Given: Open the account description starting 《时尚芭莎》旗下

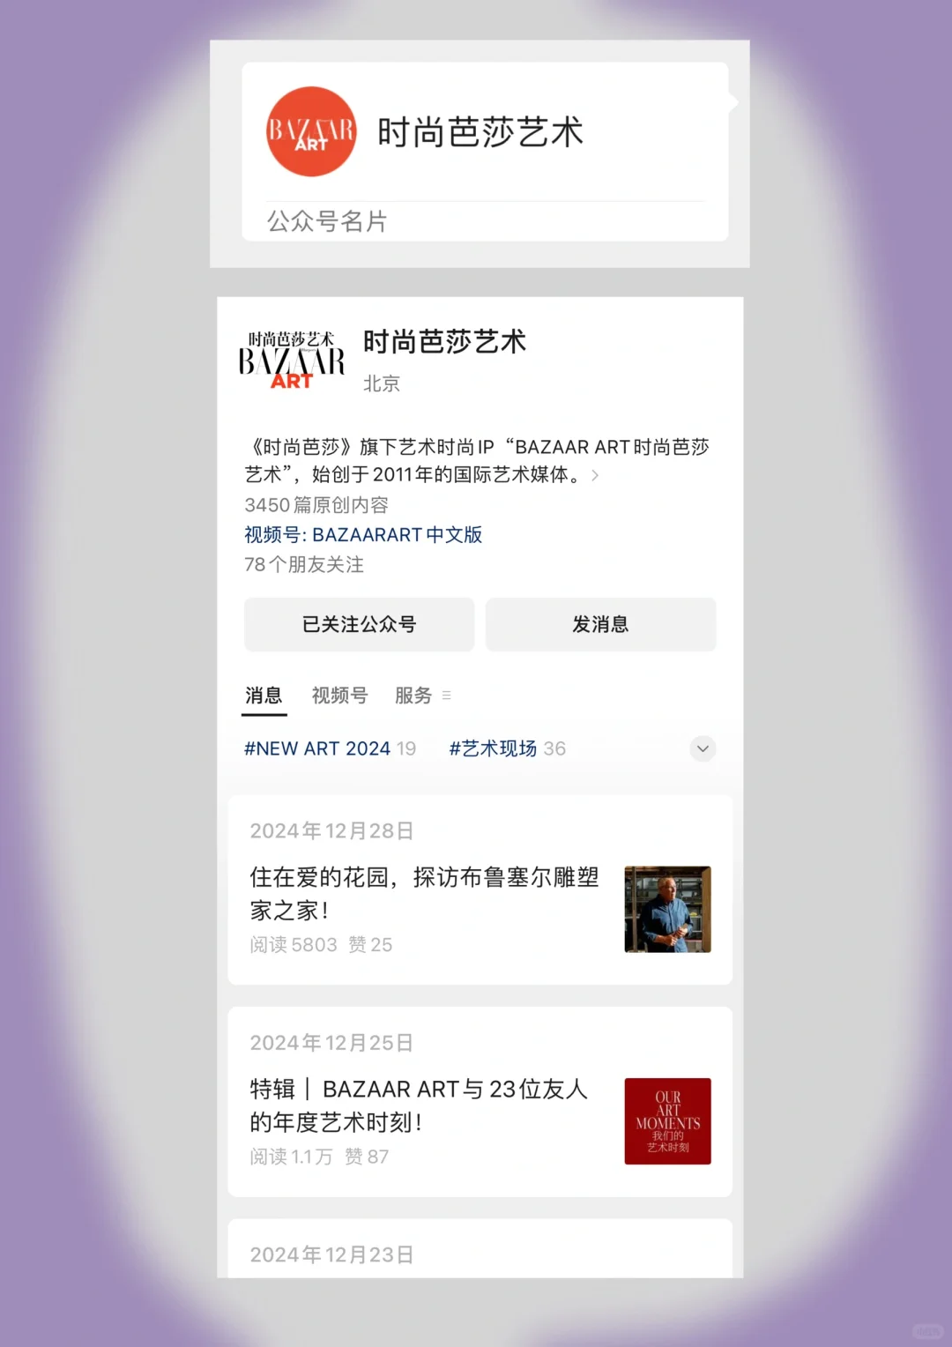Looking at the screenshot, I should tap(477, 461).
